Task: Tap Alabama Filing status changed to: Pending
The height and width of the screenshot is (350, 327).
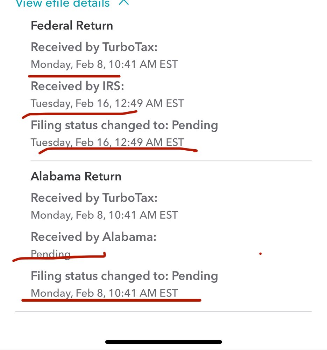Action: [124, 276]
